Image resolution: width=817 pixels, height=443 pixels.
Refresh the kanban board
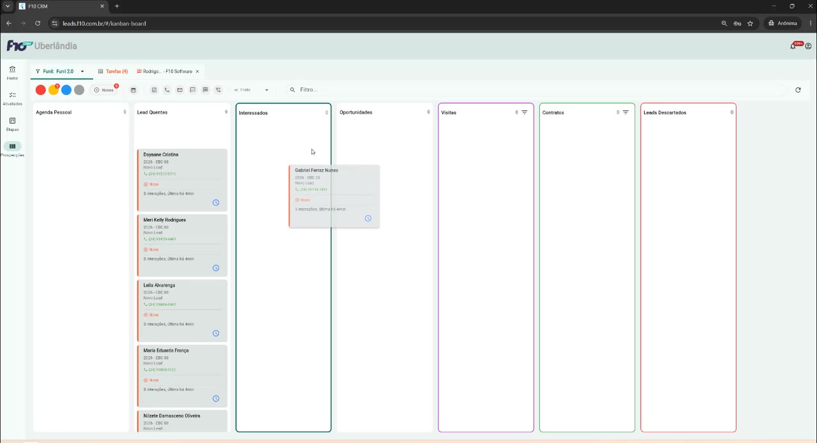(798, 90)
